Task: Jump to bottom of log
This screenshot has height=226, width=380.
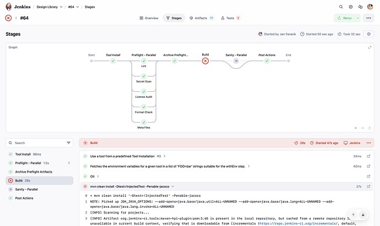Action: click(363, 214)
